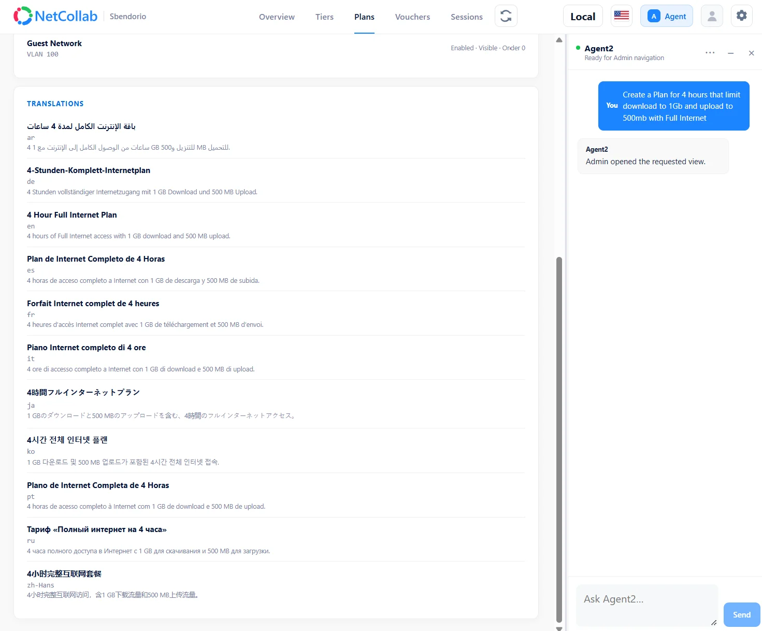Click the Ready for Admin navigation status
The image size is (762, 631).
[x=624, y=58]
